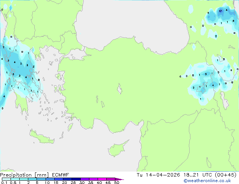This screenshot has height=184, width=239.
Task: Select the 20 to 25 mm legend swatch
Action: [x=67, y=179]
